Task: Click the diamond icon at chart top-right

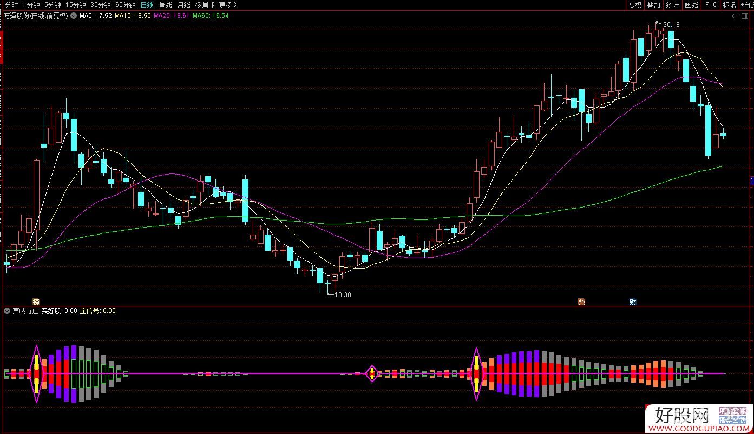Action: click(735, 16)
